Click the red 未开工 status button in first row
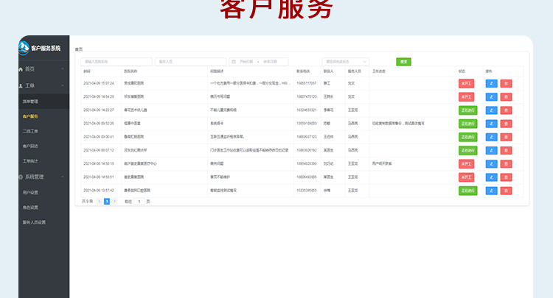Viewport: 553px width, 298px height. coord(467,83)
